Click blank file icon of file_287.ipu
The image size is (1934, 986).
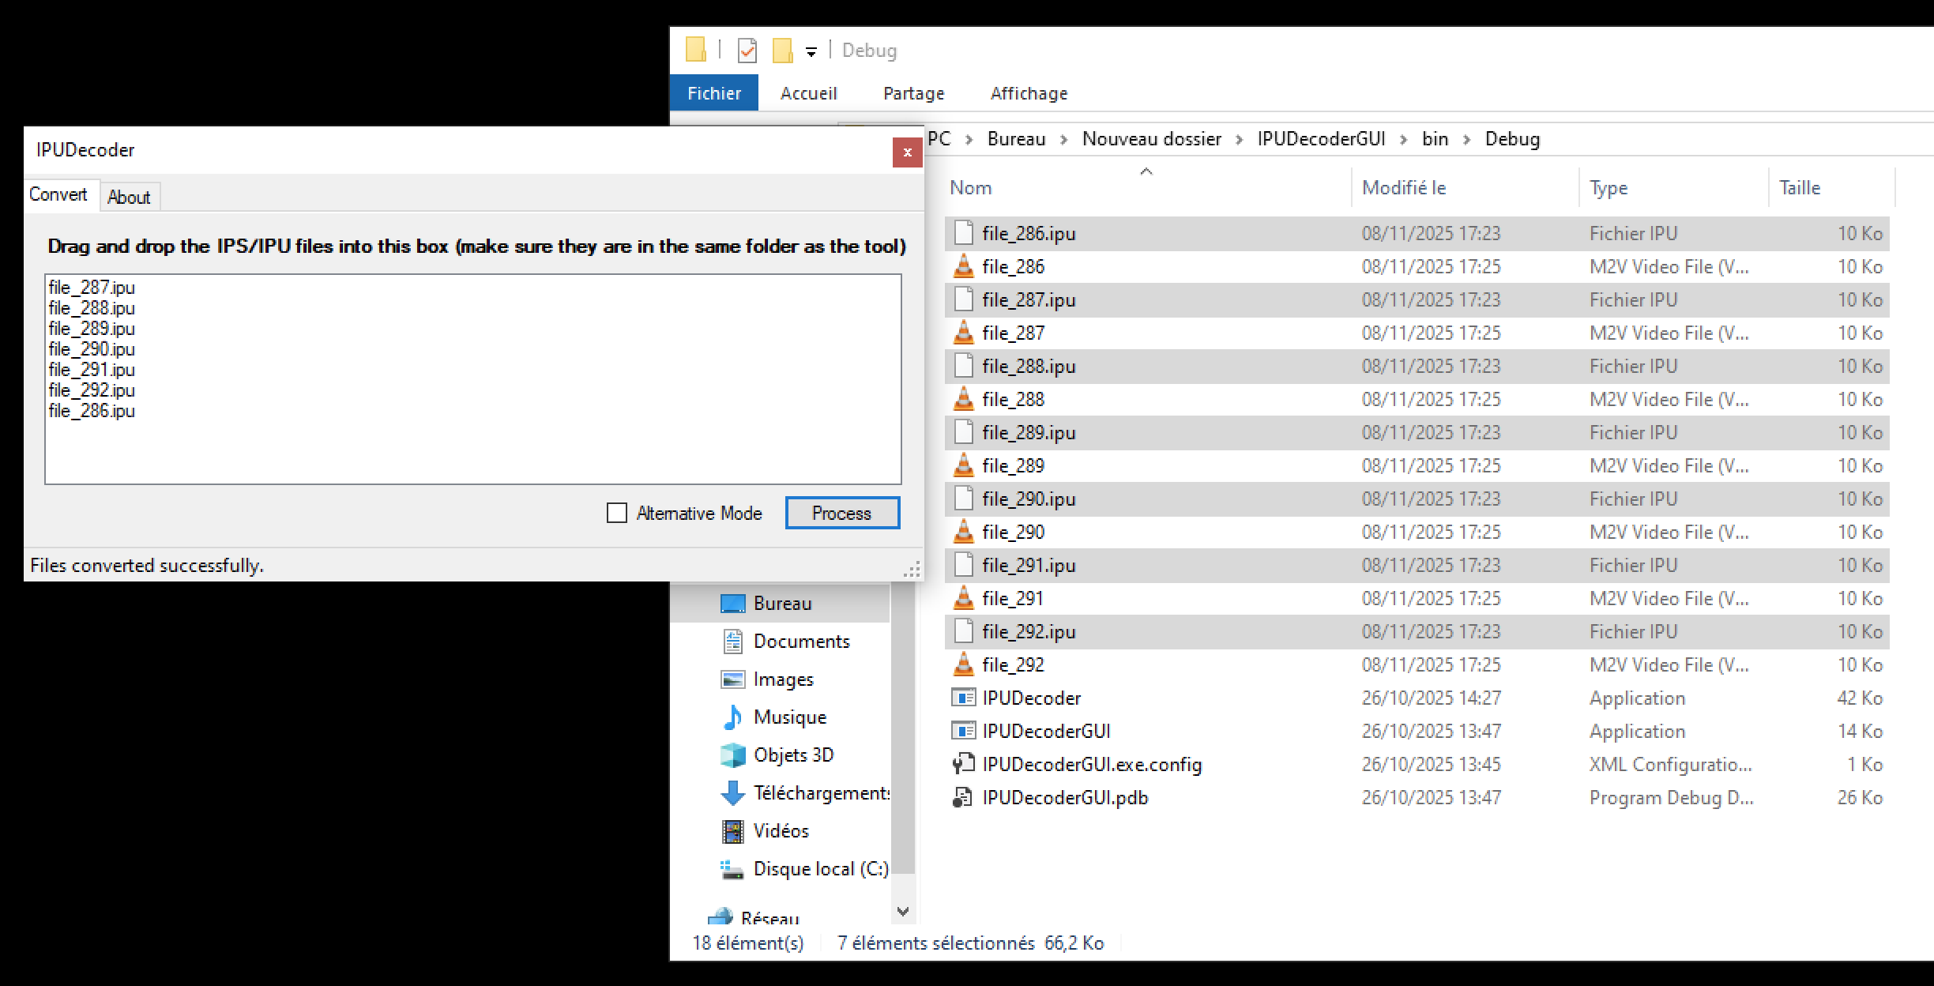(x=963, y=299)
